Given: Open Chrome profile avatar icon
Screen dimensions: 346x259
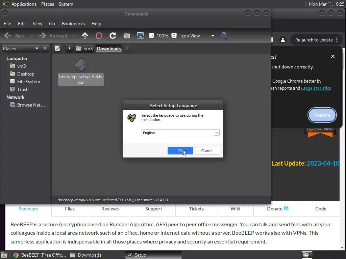Looking at the screenshot, I should click(x=283, y=40).
